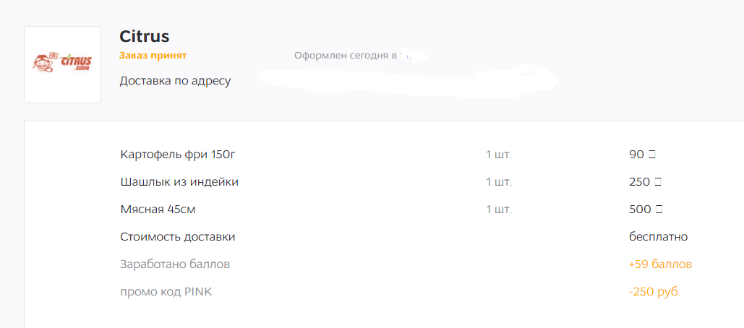
Task: Select the 'Мясная 45см' pizza item
Action: pyautogui.click(x=158, y=210)
